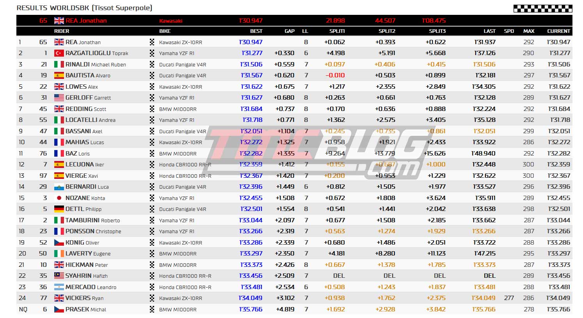Click the GAP column header
The height and width of the screenshot is (318, 583).
coord(290,31)
